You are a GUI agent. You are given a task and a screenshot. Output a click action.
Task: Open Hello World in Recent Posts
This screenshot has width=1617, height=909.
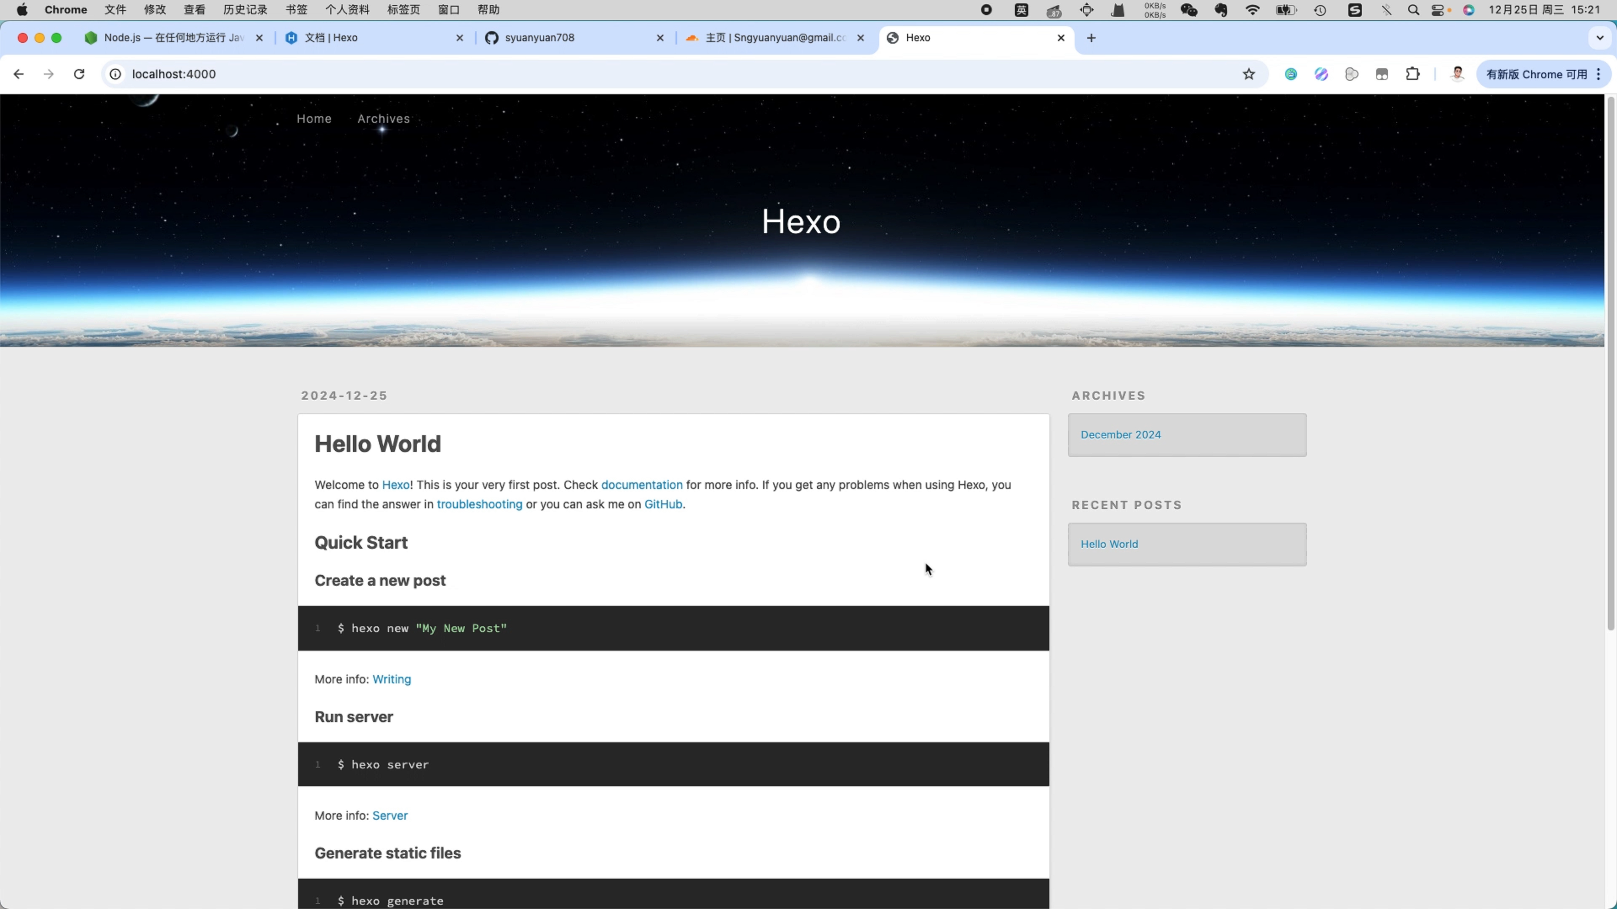(1109, 544)
